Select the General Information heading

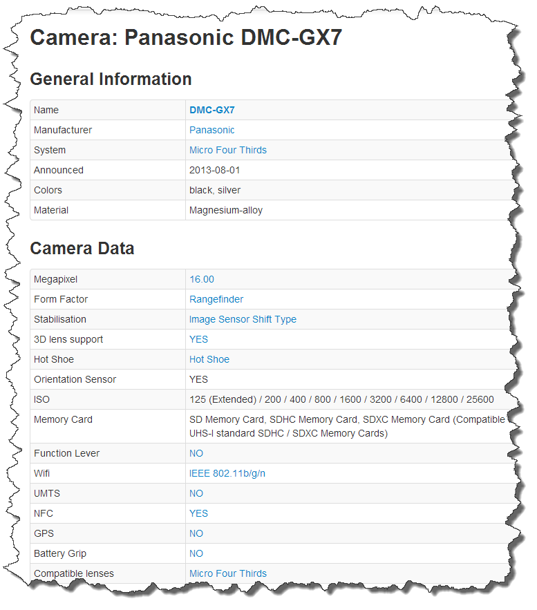pos(111,79)
